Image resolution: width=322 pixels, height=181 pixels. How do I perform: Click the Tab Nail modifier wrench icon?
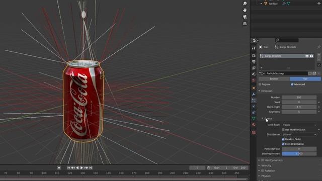point(284,4)
